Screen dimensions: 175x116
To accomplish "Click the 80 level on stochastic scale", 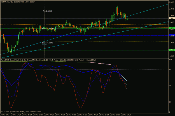I will tap(170, 69).
